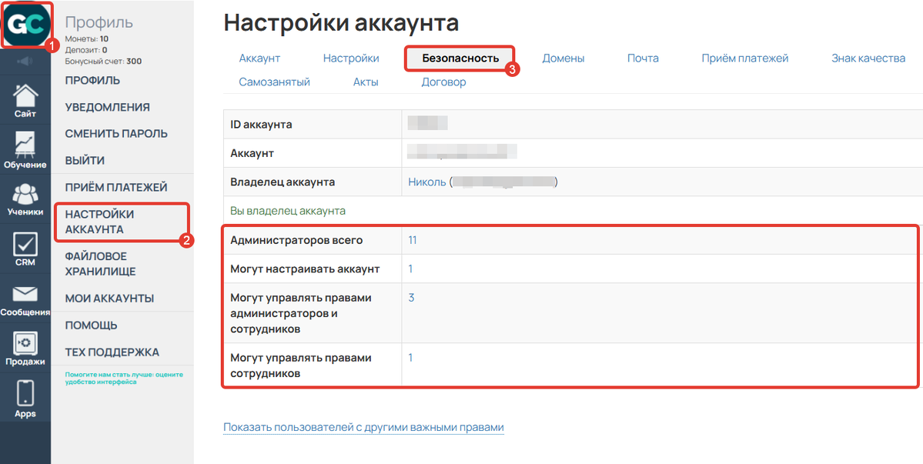Image resolution: width=923 pixels, height=464 pixels.
Task: Open the Сайт section in sidebar
Action: (x=25, y=100)
